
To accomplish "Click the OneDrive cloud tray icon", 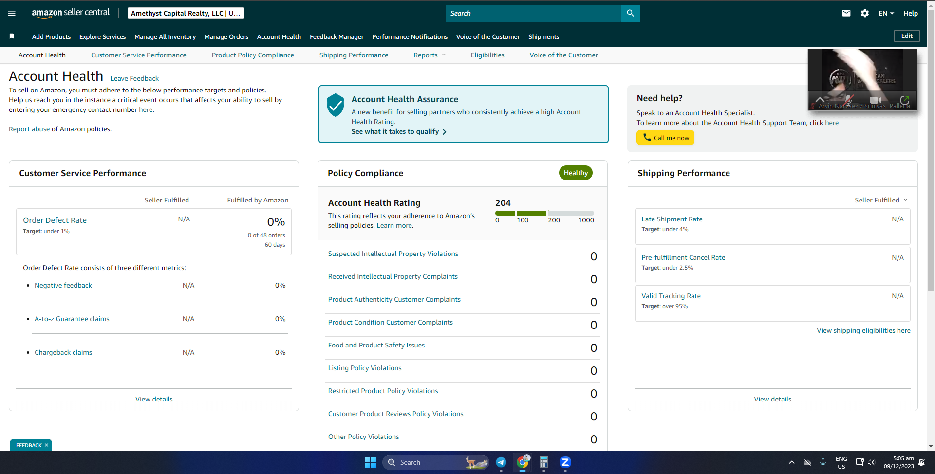I will pyautogui.click(x=807, y=462).
